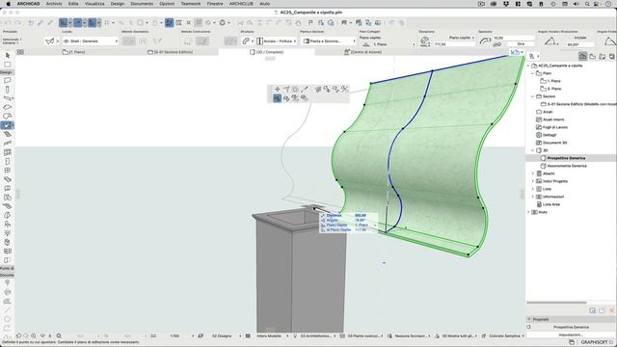
Task: Open Lista Aree in the Navigator
Action: (550, 204)
